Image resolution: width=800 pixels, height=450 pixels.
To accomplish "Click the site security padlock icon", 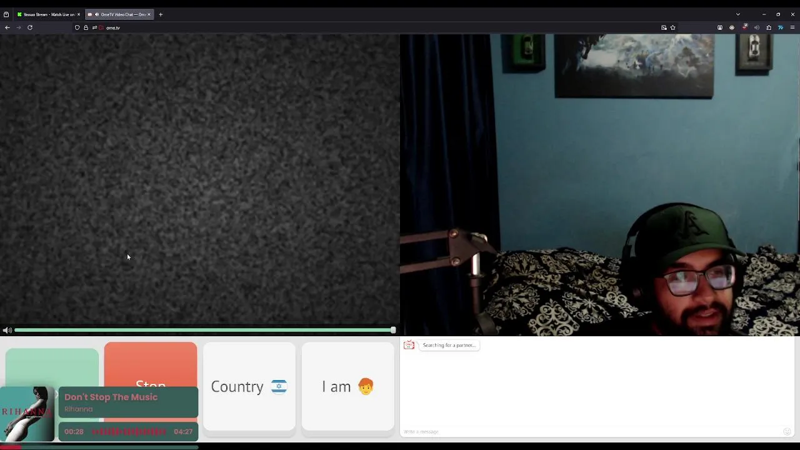I will 86,27.
